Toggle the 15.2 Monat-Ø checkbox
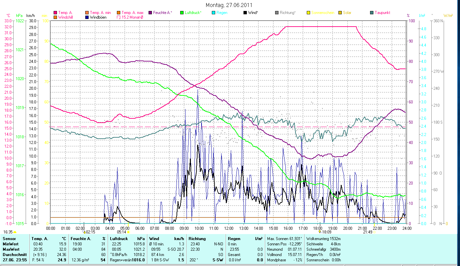The image size is (460, 266). [x=119, y=17]
